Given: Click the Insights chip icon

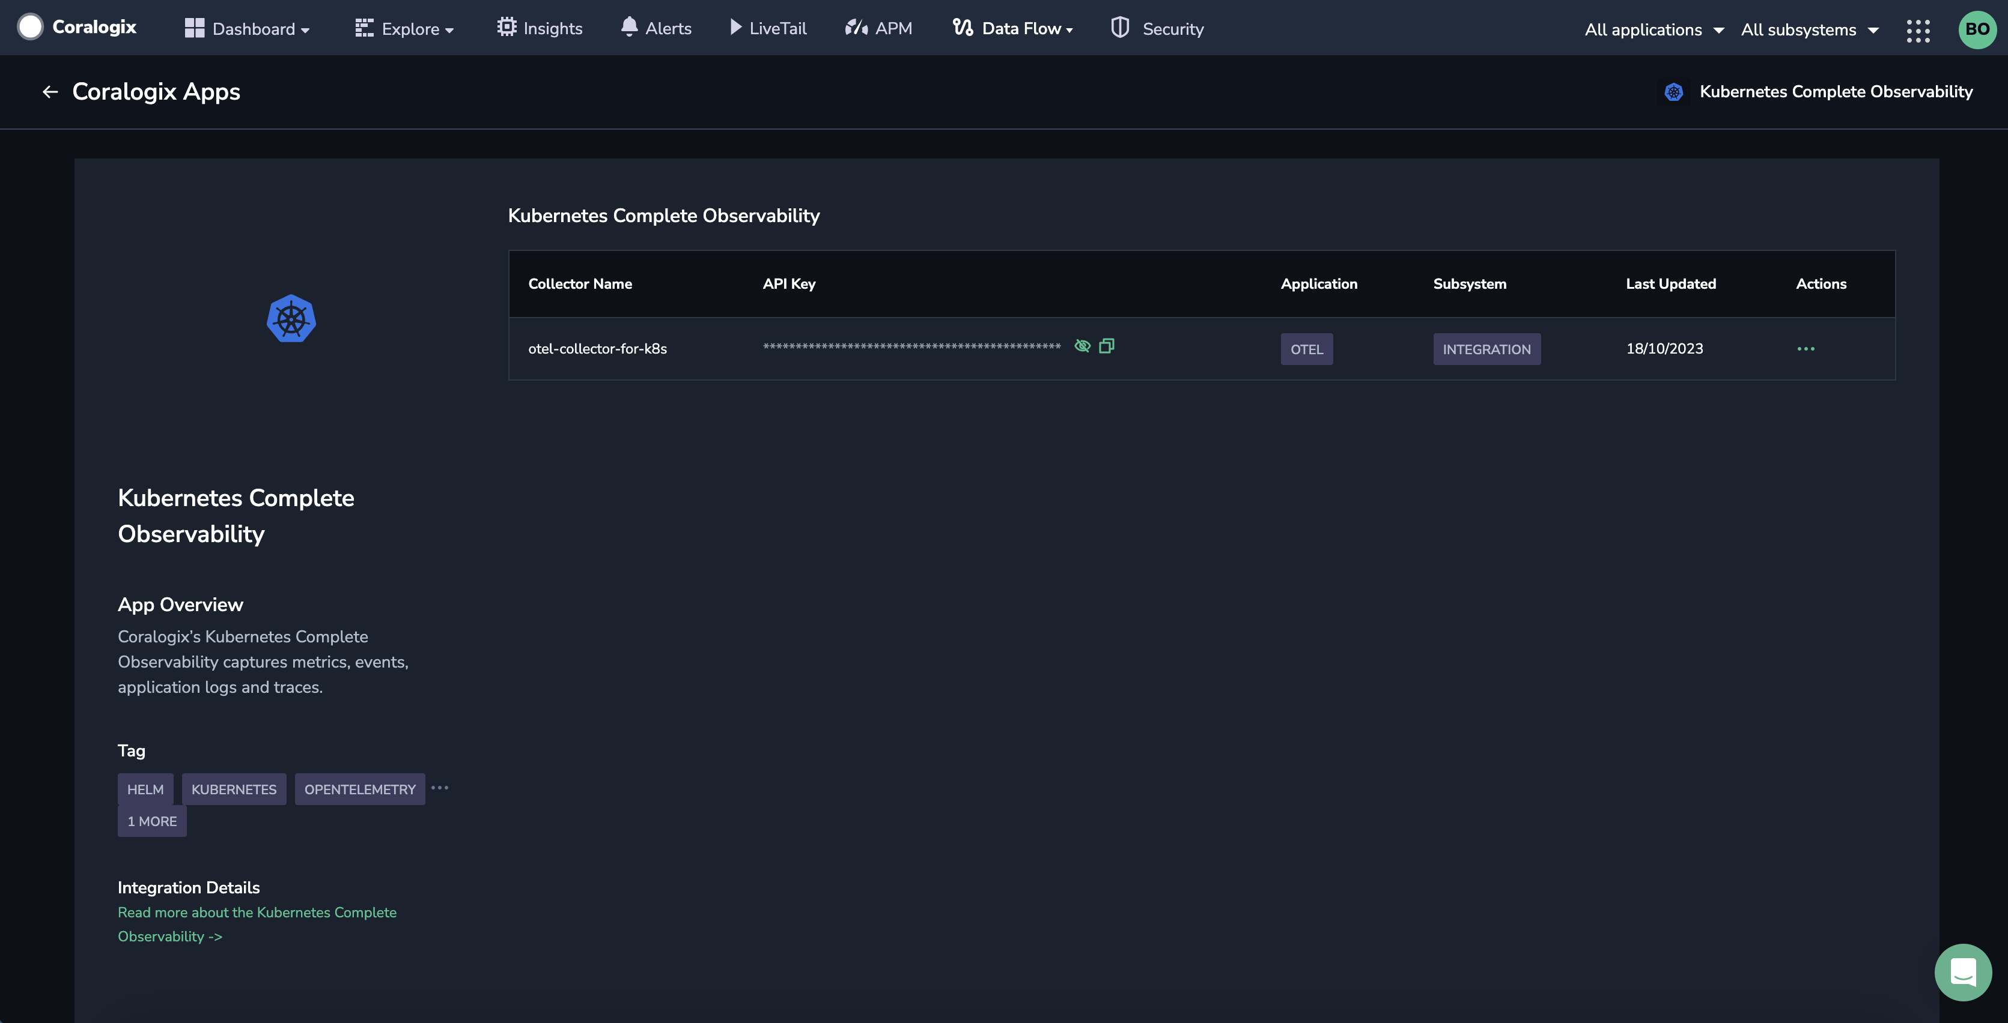Looking at the screenshot, I should pos(507,26).
